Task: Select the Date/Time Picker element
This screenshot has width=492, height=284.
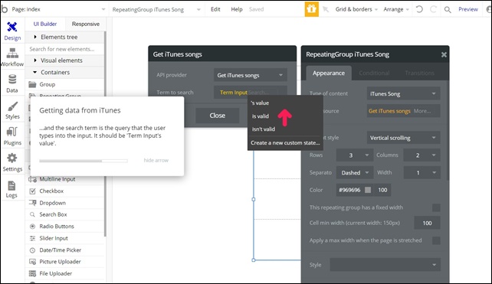Action: pyautogui.click(x=65, y=250)
